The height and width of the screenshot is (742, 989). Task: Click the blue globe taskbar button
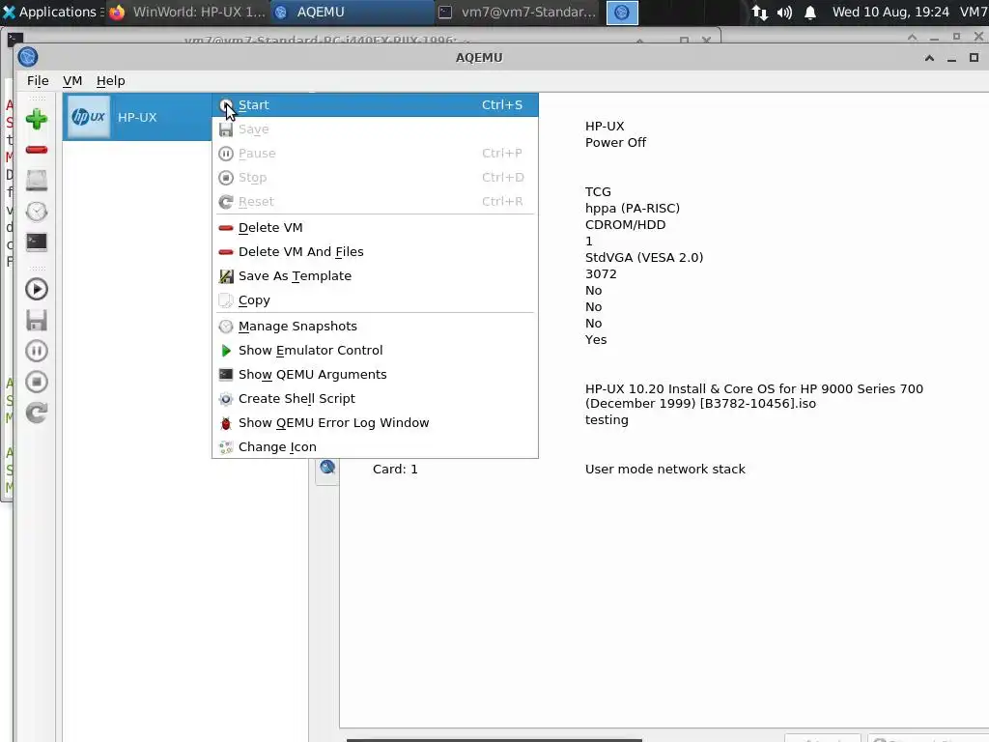[x=622, y=13]
